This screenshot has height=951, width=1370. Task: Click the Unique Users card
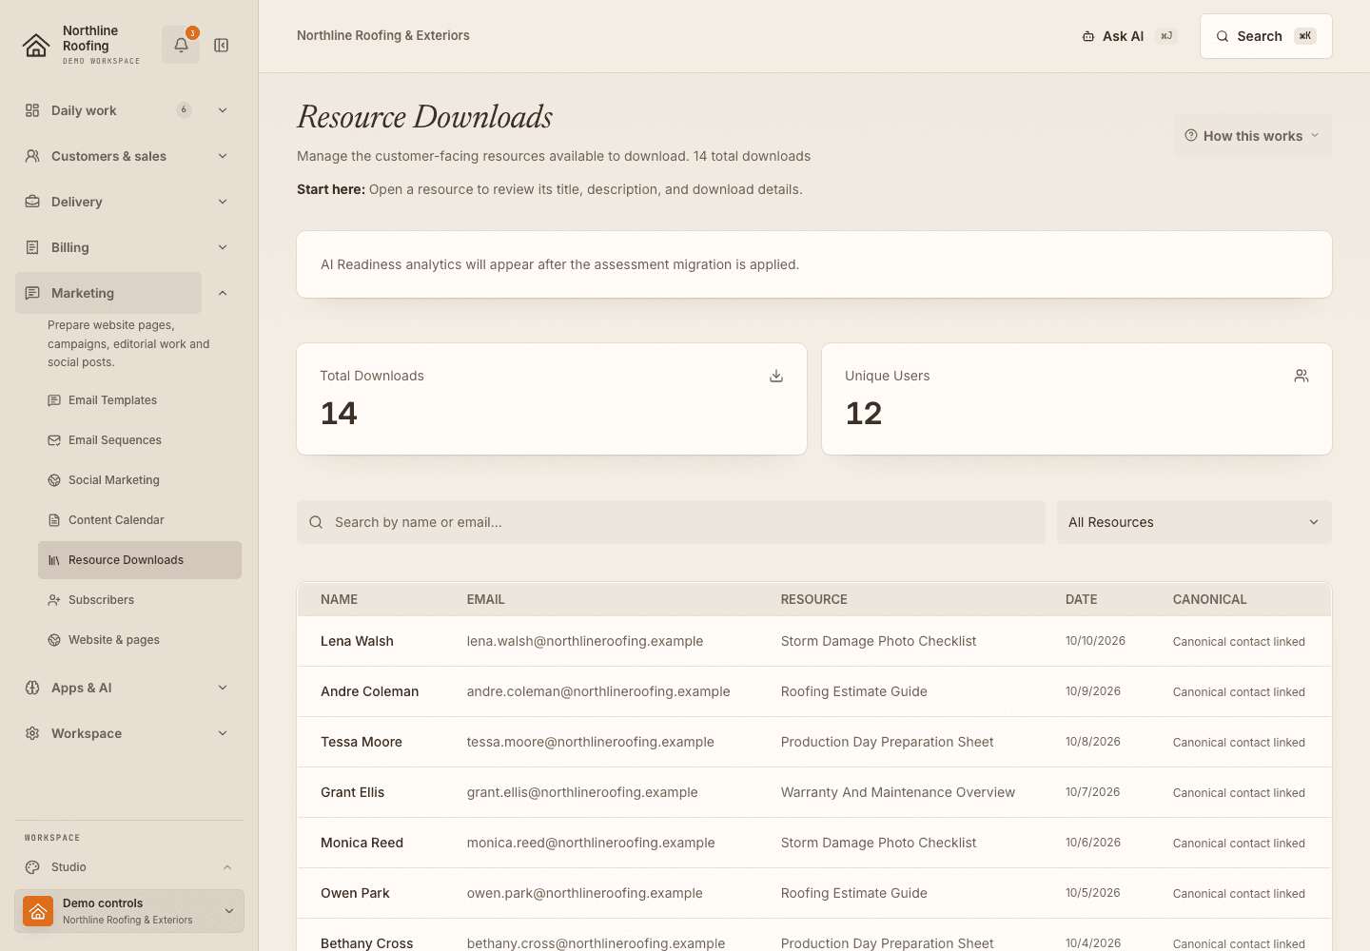tap(1077, 398)
